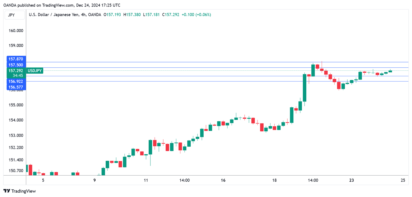The width and height of the screenshot is (412, 197).
Task: Click the 153.000 price axis label
Action: point(16,135)
